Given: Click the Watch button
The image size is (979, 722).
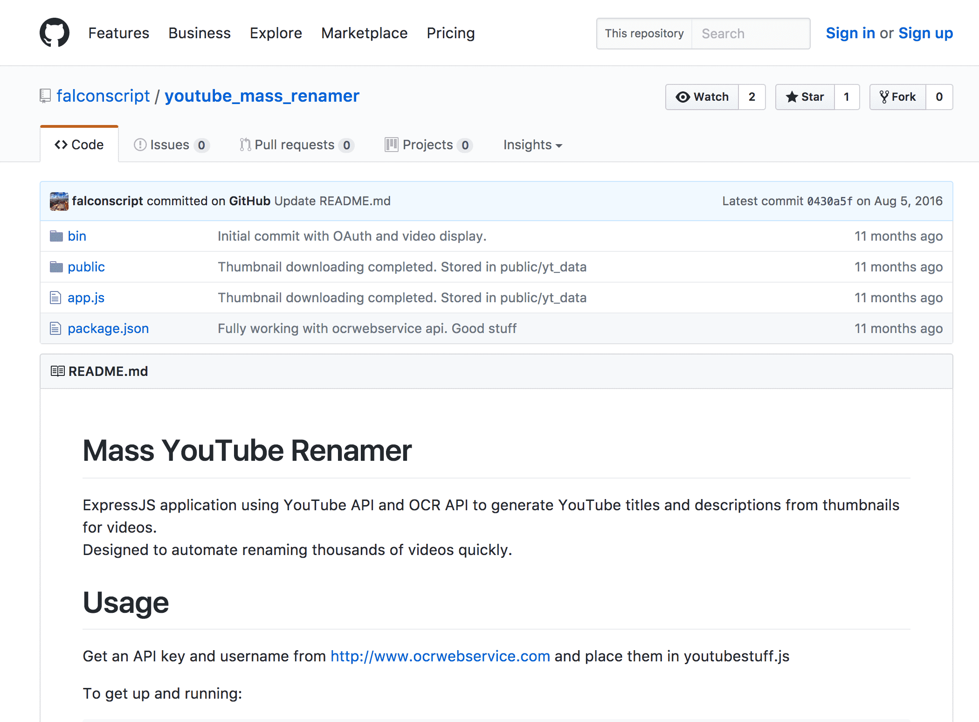Looking at the screenshot, I should [702, 97].
